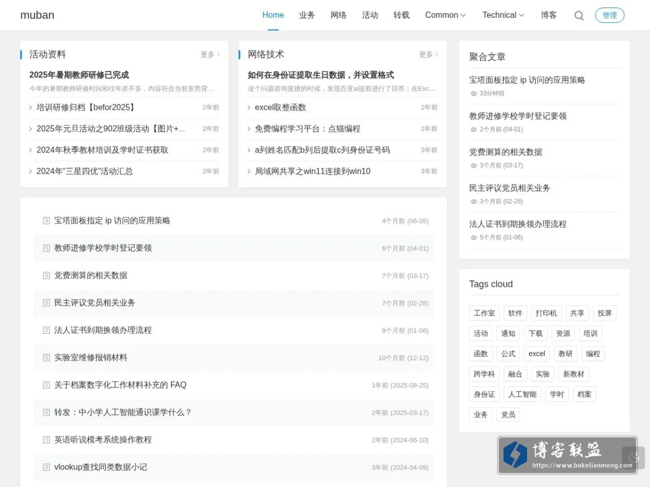Click 更多 in the 活动资料 panel
Image resolution: width=650 pixels, height=487 pixels.
(210, 54)
